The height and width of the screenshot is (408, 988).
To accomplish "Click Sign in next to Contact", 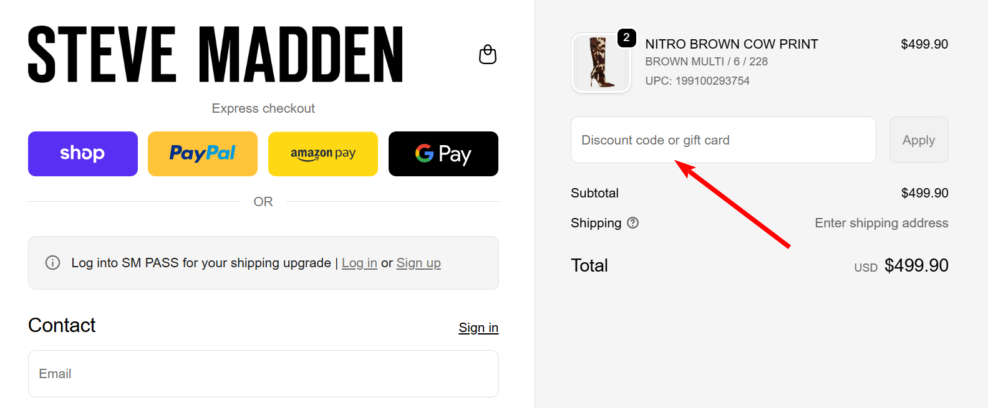I will coord(478,328).
